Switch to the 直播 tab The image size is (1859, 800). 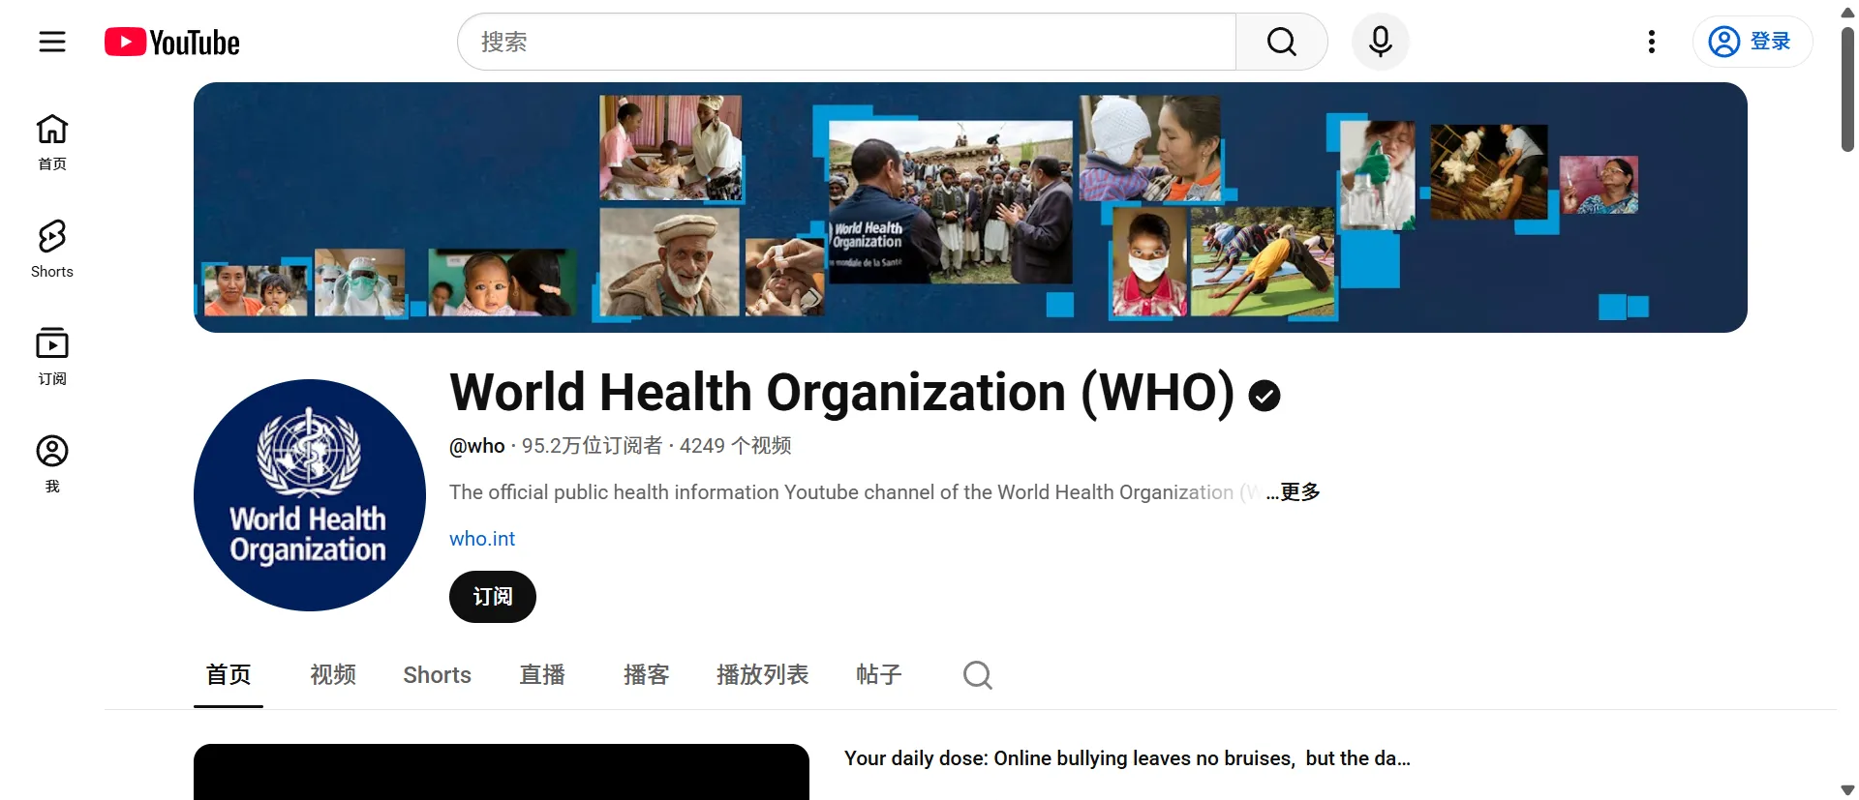[542, 675]
